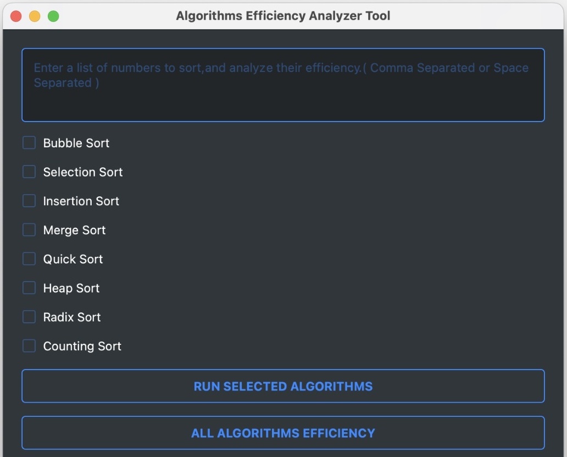This screenshot has width=567, height=457.
Task: Close the Analyzer Tool window
Action: point(16,16)
